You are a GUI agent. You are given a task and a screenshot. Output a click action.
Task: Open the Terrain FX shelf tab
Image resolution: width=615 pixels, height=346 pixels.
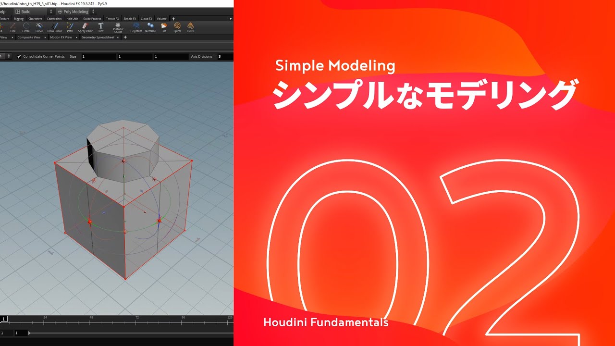[x=112, y=19]
